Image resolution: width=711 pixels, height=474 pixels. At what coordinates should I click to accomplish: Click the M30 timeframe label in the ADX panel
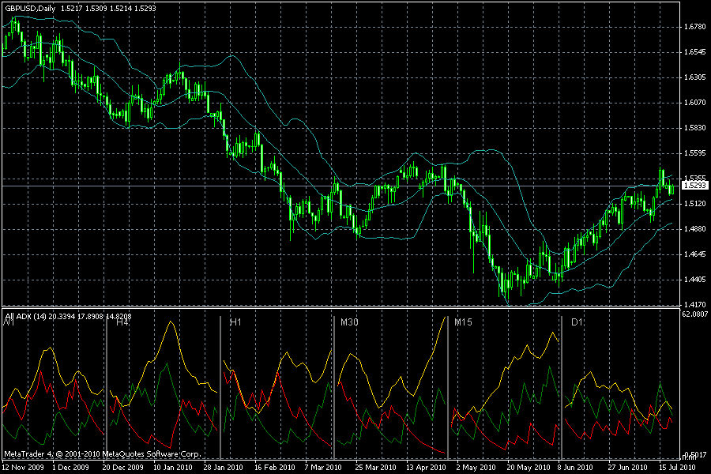click(349, 322)
